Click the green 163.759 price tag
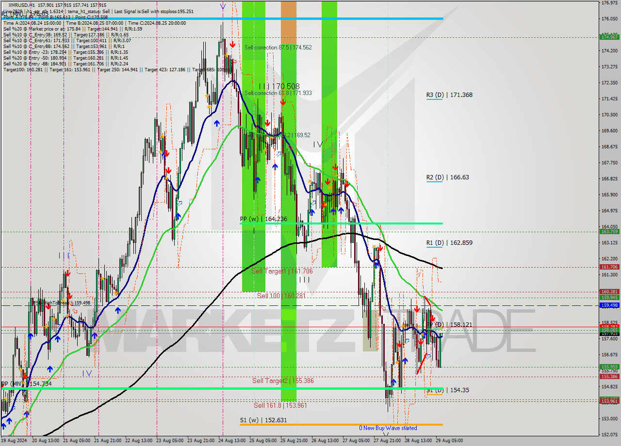621x446 pixels. tap(609, 232)
